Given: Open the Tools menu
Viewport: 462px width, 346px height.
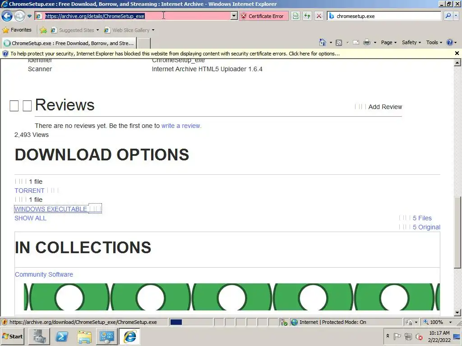Looking at the screenshot, I should click(434, 42).
